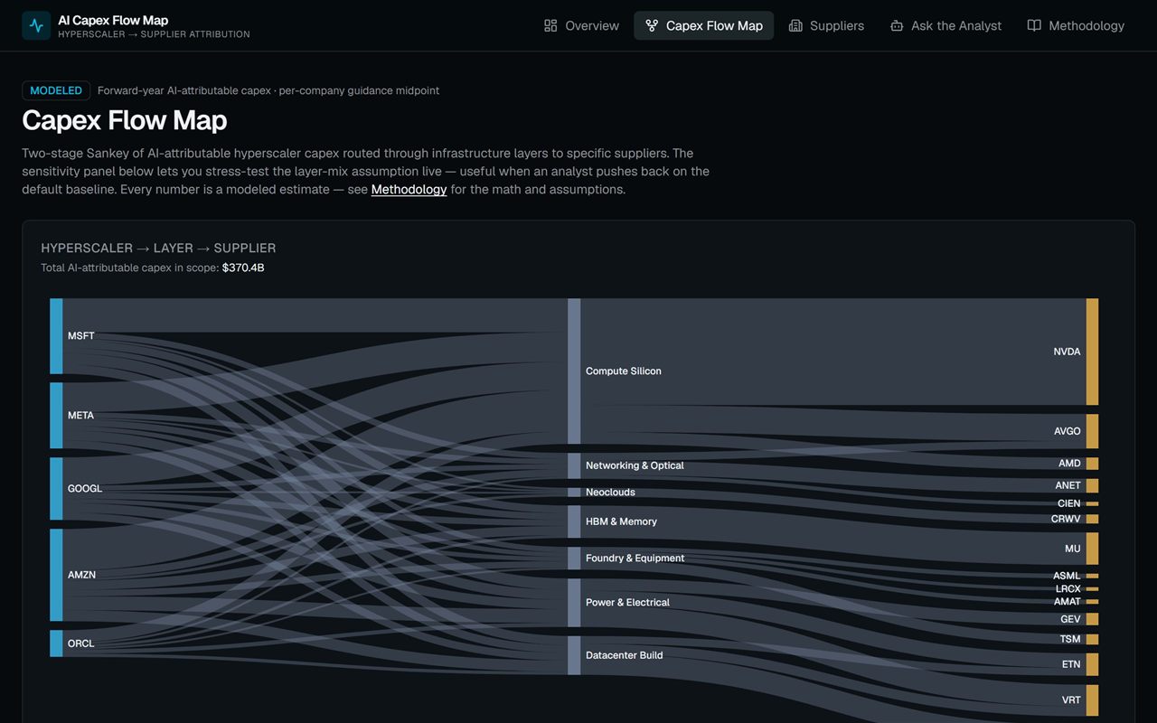Click the Ask the Analyst robot icon
Image resolution: width=1157 pixels, height=723 pixels.
pos(897,25)
